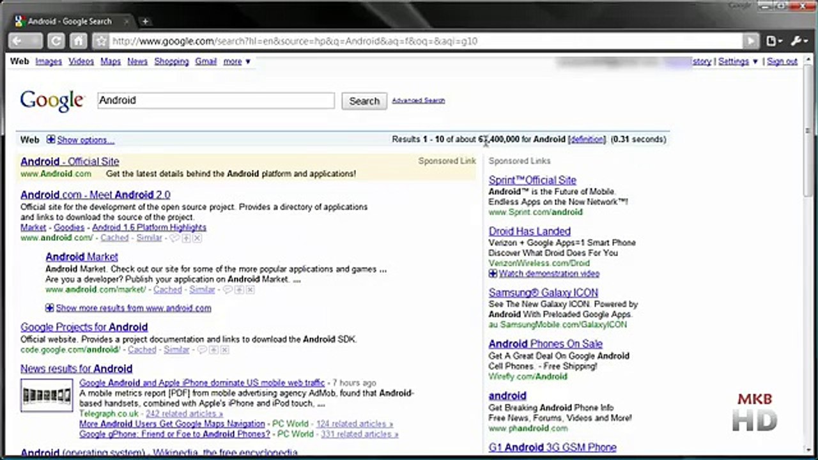Screen dimensions: 818x460
Task: Open the Gmail link
Action: point(206,61)
